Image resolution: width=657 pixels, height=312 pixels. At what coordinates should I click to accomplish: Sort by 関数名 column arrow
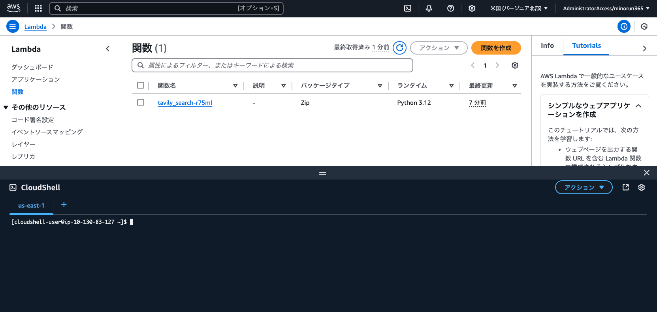tap(235, 86)
